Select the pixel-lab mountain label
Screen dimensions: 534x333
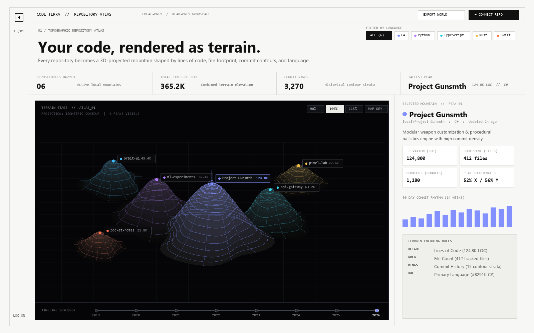point(323,164)
